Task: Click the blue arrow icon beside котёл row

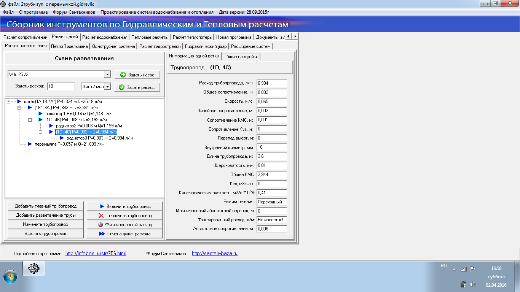Action: point(19,102)
